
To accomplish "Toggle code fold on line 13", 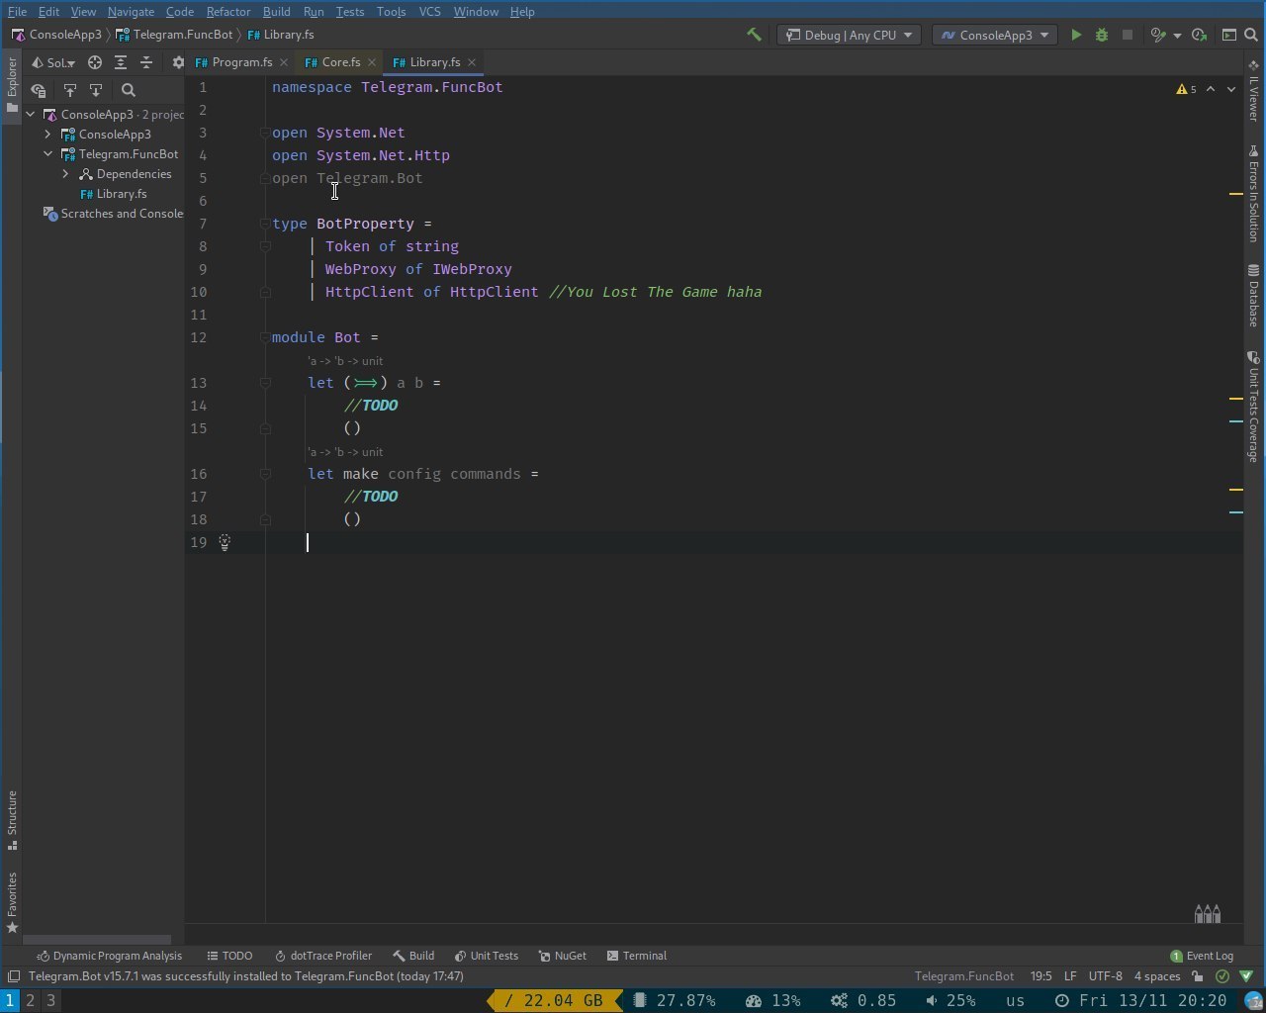I will click(x=265, y=383).
